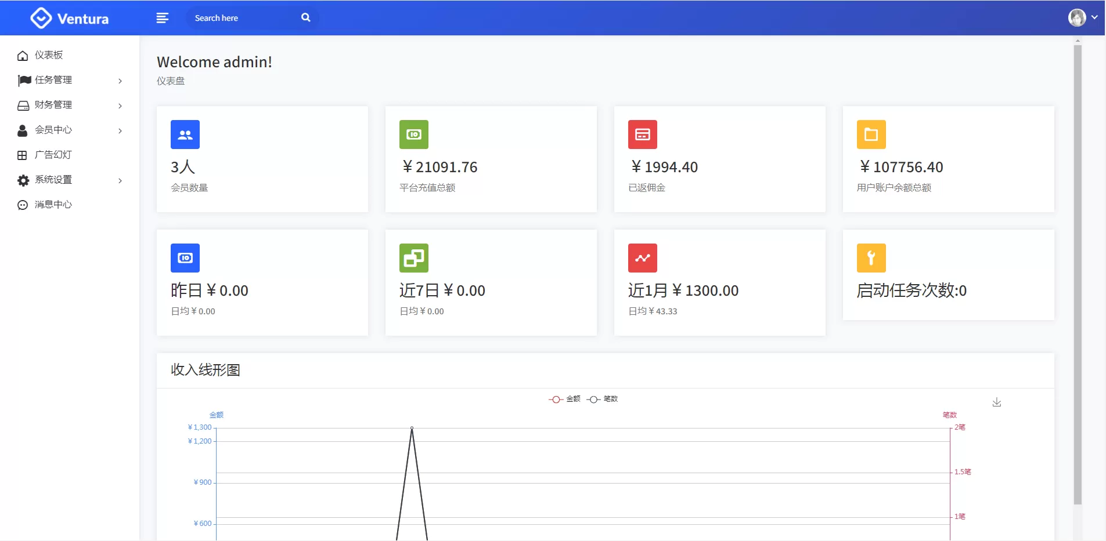Toggle the 金额 series in chart legend

(x=564, y=399)
